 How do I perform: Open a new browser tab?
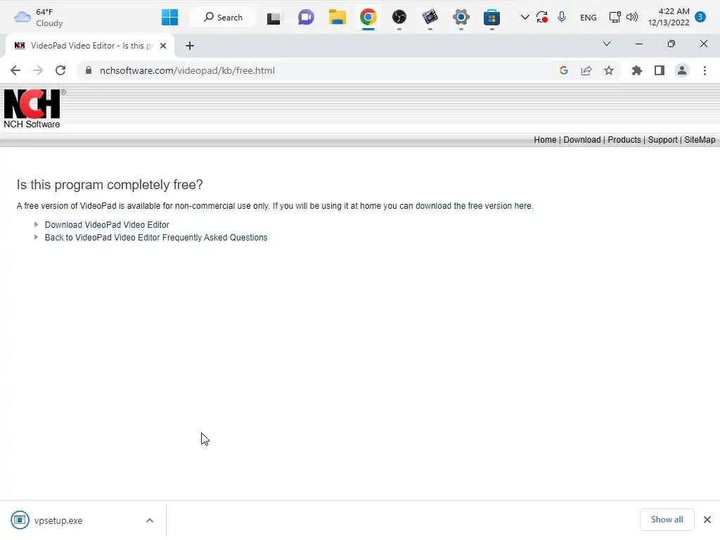pos(190,46)
